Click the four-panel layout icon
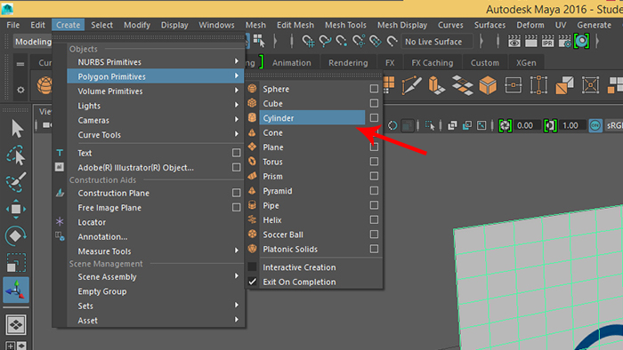 pyautogui.click(x=16, y=325)
